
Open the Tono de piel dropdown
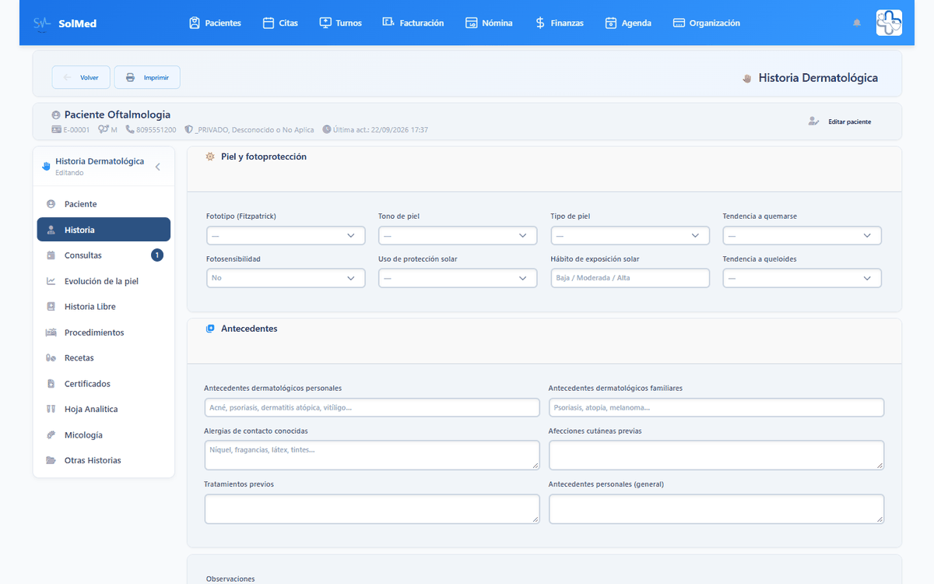458,235
